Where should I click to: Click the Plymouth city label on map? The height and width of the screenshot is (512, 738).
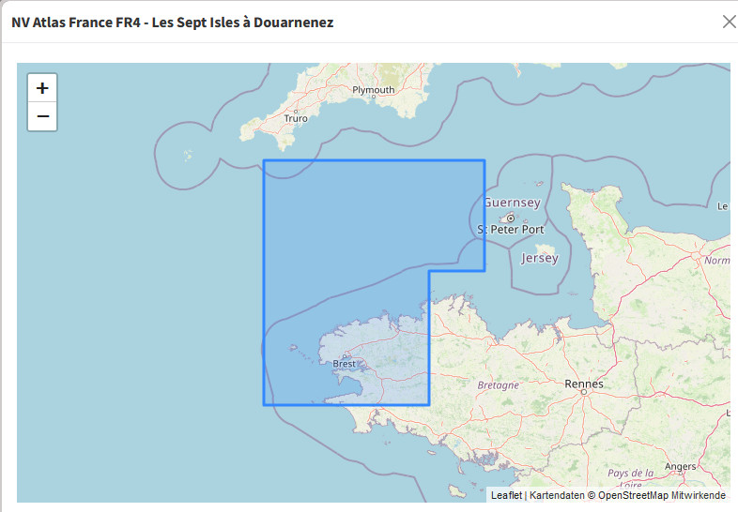click(374, 90)
